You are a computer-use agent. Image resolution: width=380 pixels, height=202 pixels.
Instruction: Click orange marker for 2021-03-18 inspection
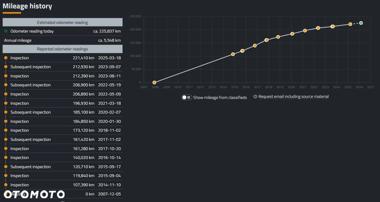point(6,103)
